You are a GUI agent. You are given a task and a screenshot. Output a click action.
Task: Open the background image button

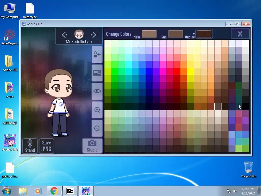(97, 73)
